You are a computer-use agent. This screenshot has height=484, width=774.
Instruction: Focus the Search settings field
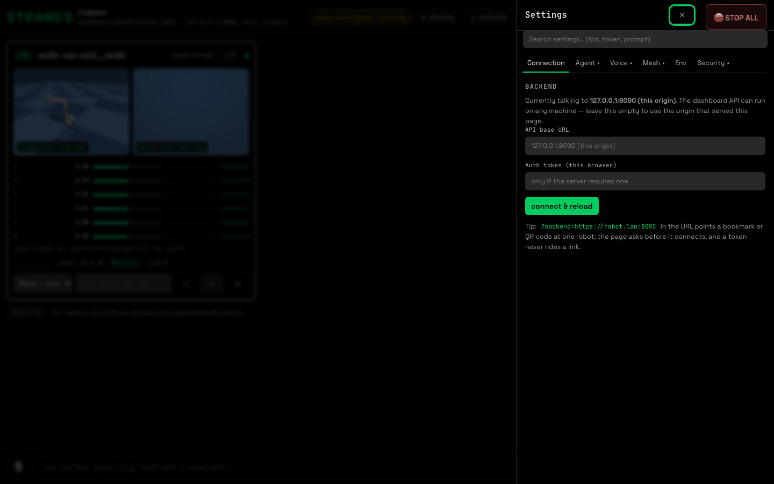pos(645,39)
